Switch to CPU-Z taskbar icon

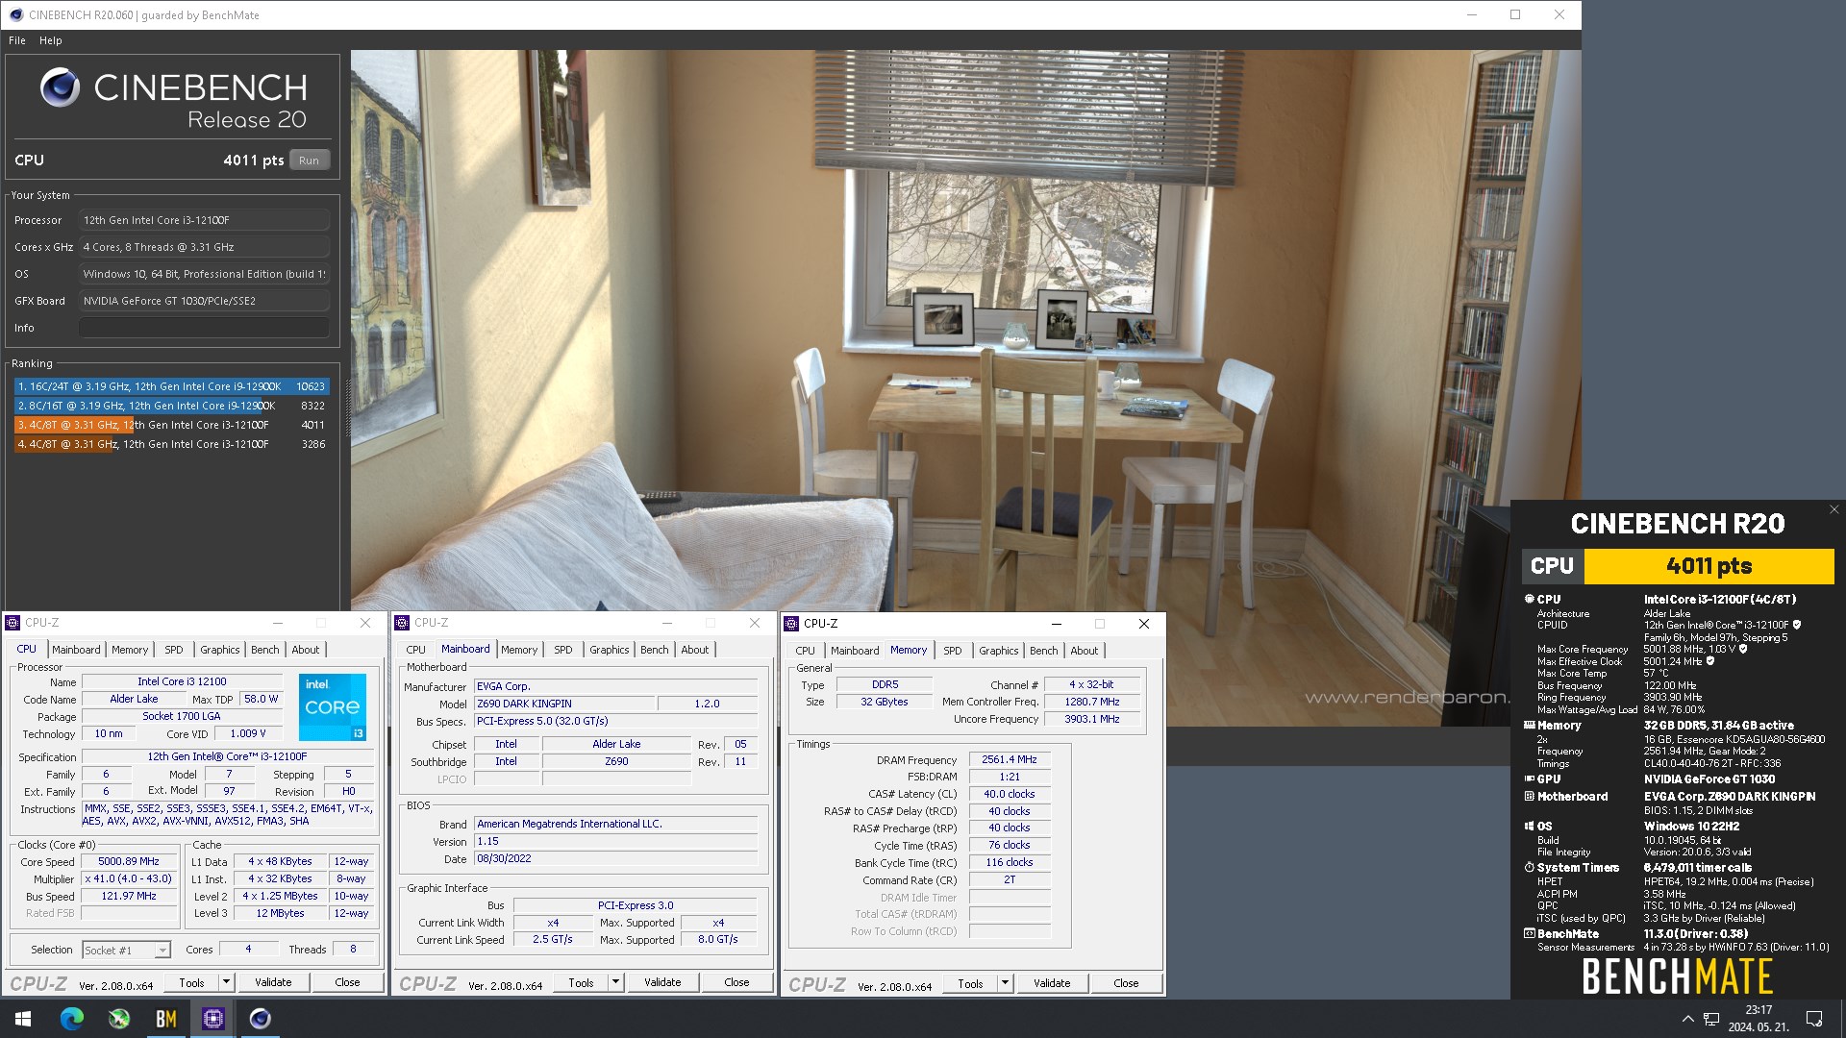[x=213, y=1019]
